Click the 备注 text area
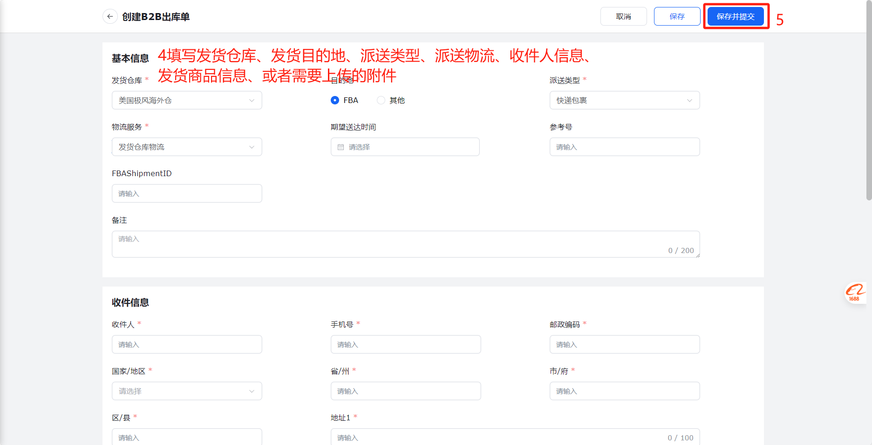The width and height of the screenshot is (872, 445). [406, 244]
